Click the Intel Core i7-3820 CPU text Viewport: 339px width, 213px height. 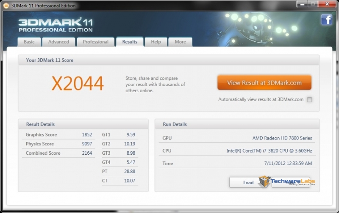point(269,151)
